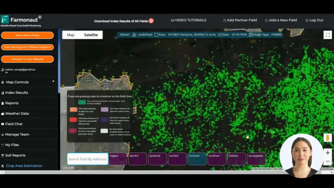
Task: Click the Image Type HYBRID text
Action: click(267, 34)
